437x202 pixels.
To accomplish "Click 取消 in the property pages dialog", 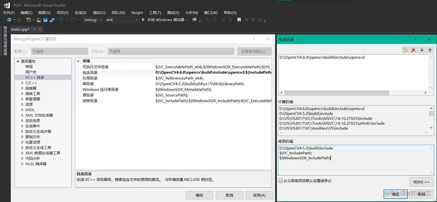I will [229, 195].
